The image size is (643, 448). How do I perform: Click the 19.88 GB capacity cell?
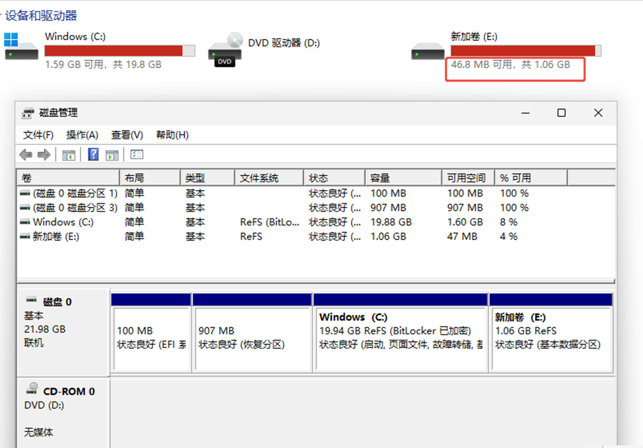point(391,222)
